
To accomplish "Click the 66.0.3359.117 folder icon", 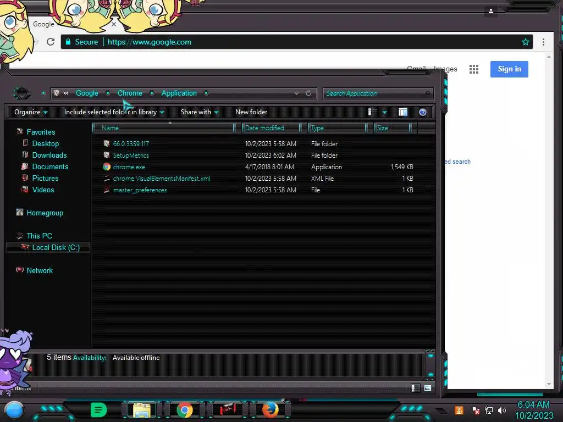I will (x=107, y=144).
